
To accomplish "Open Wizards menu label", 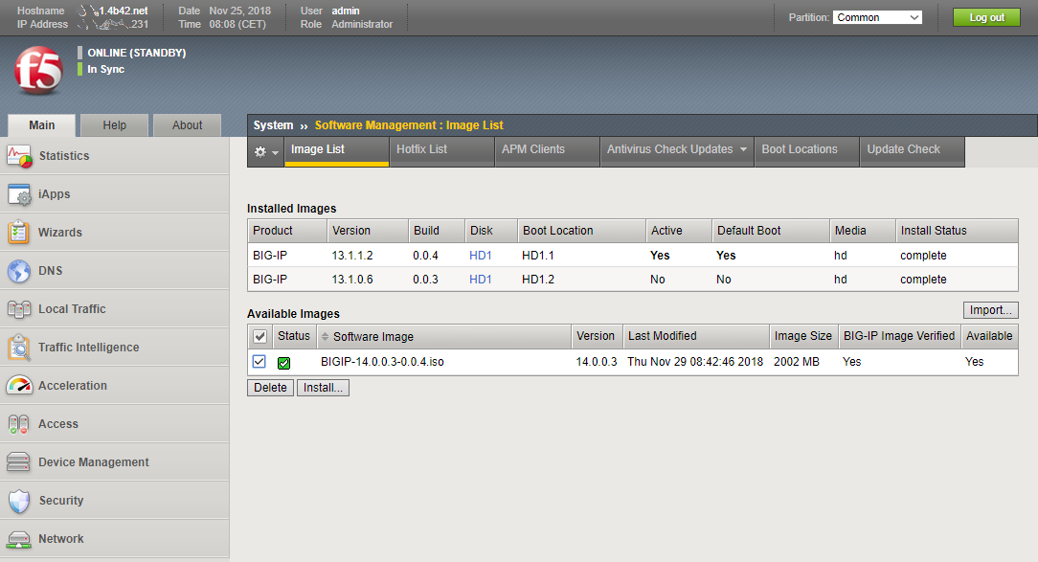I will 60,233.
